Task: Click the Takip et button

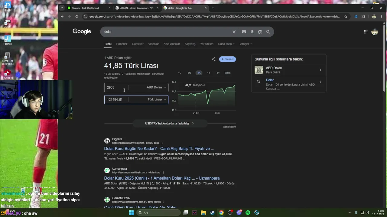Action: tap(227, 59)
